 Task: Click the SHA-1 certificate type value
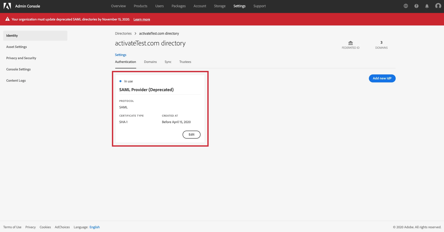(x=123, y=122)
